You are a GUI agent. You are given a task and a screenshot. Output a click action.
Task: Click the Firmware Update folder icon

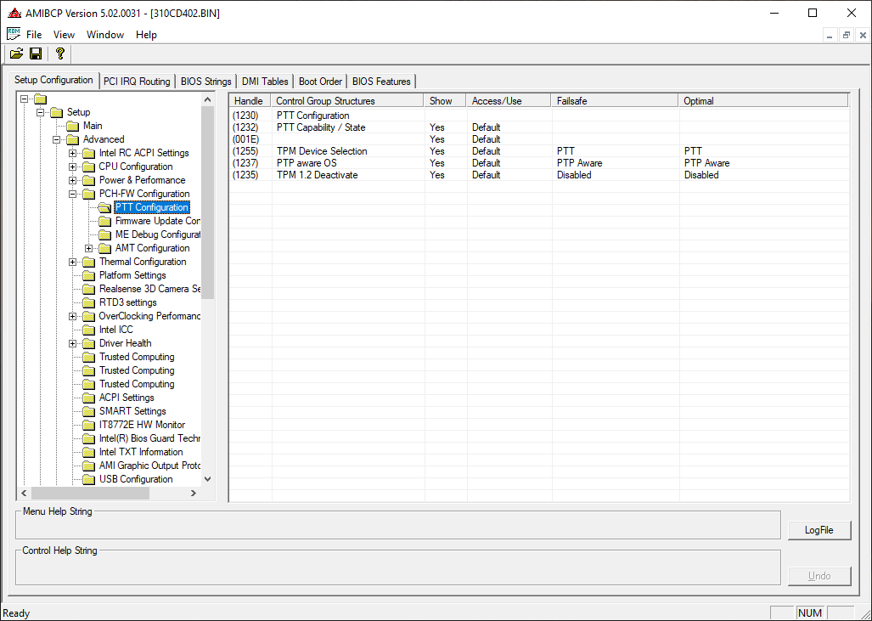point(105,222)
